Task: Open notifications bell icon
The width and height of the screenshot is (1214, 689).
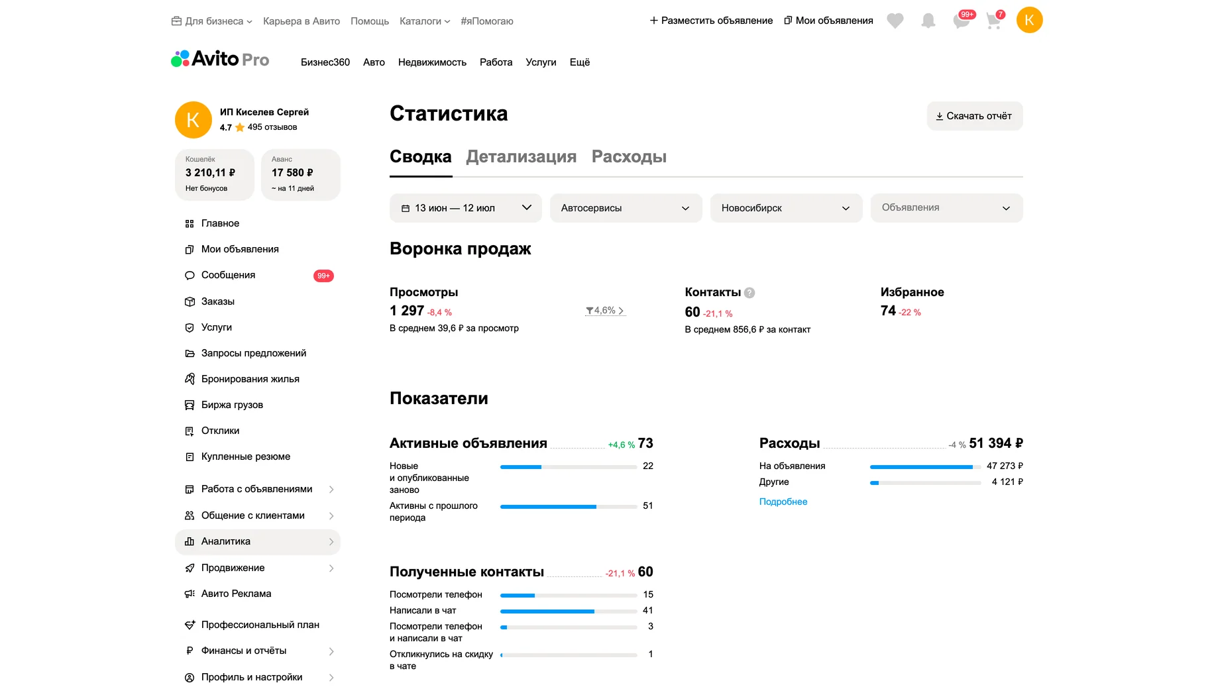Action: (928, 21)
